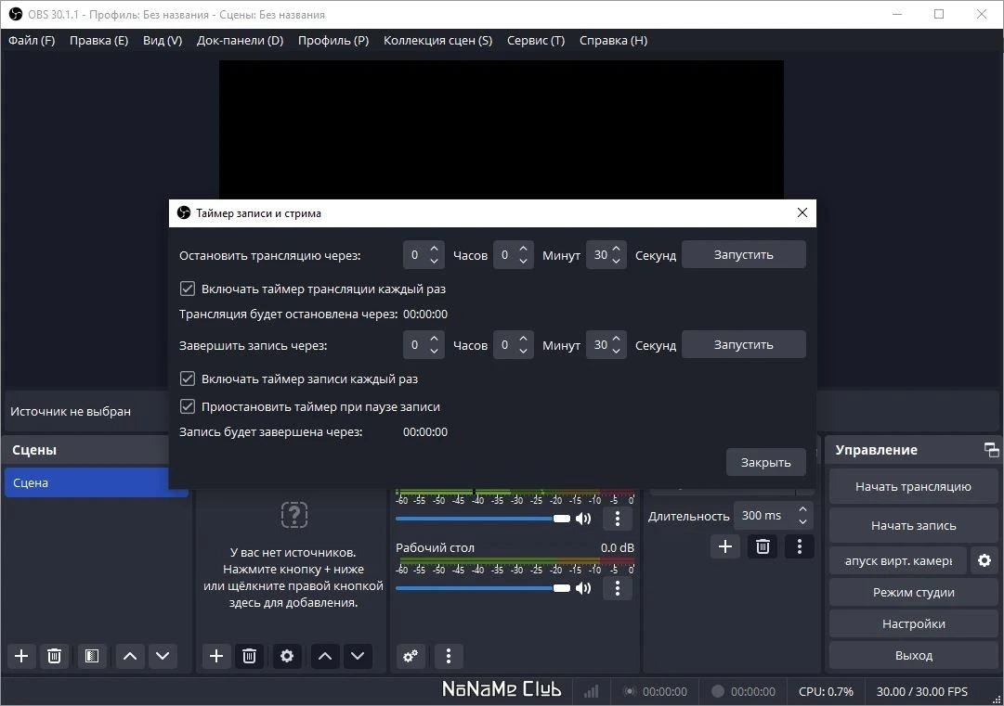Open virtual camera settings gear icon
Viewport: 1004px width, 706px height.
984,561
